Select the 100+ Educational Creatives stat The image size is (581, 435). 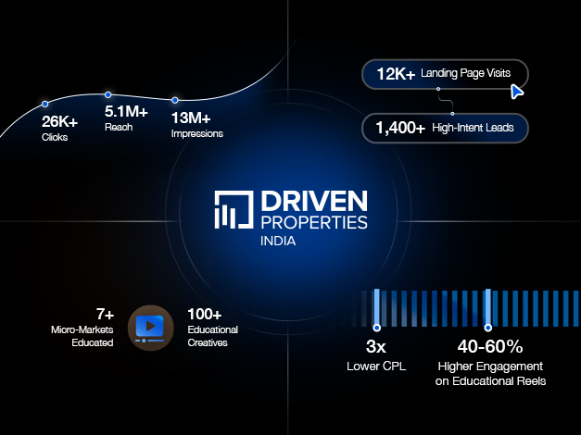click(x=212, y=328)
